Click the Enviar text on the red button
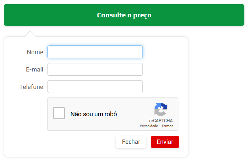Image resolution: width=252 pixels, height=160 pixels. point(165,142)
